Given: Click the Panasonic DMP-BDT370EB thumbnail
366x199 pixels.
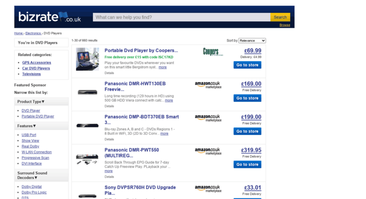Looking at the screenshot, I should (87, 126).
